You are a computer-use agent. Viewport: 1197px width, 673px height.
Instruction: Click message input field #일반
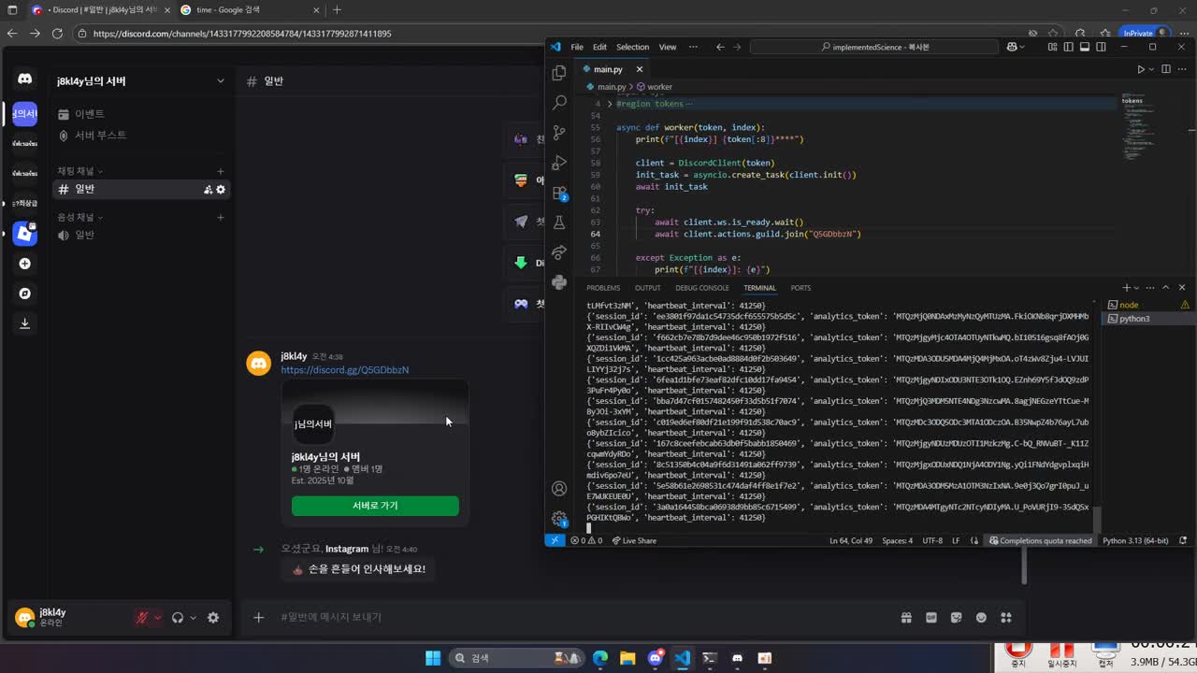580,618
